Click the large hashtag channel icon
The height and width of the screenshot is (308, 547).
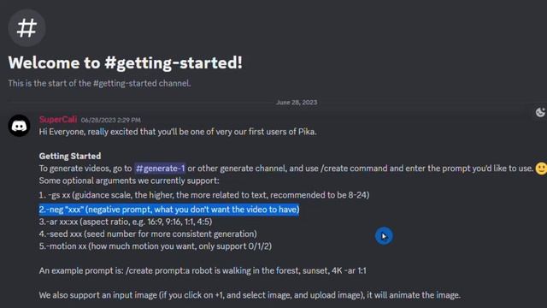coord(26,28)
